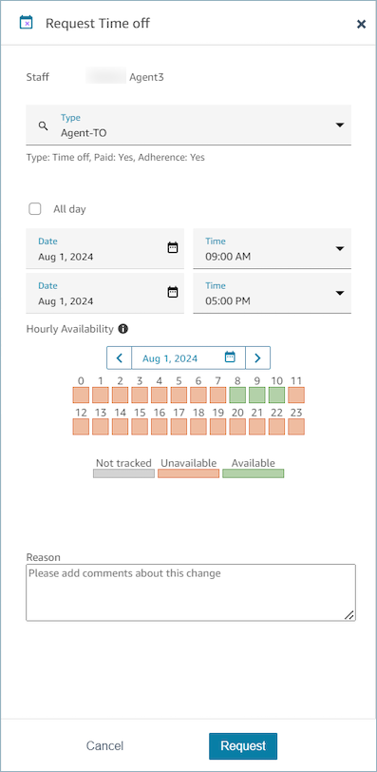Image resolution: width=377 pixels, height=772 pixels.
Task: Enable the All day checkbox
Action: pos(35,209)
